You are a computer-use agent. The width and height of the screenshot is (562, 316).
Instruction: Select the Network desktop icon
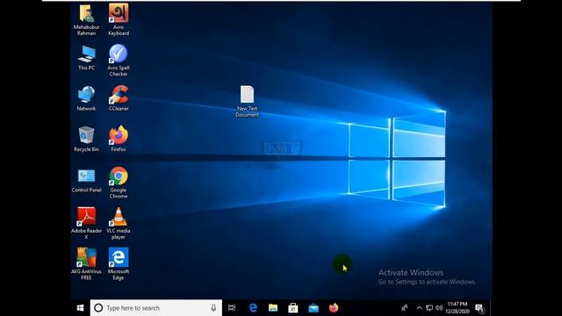[x=86, y=98]
